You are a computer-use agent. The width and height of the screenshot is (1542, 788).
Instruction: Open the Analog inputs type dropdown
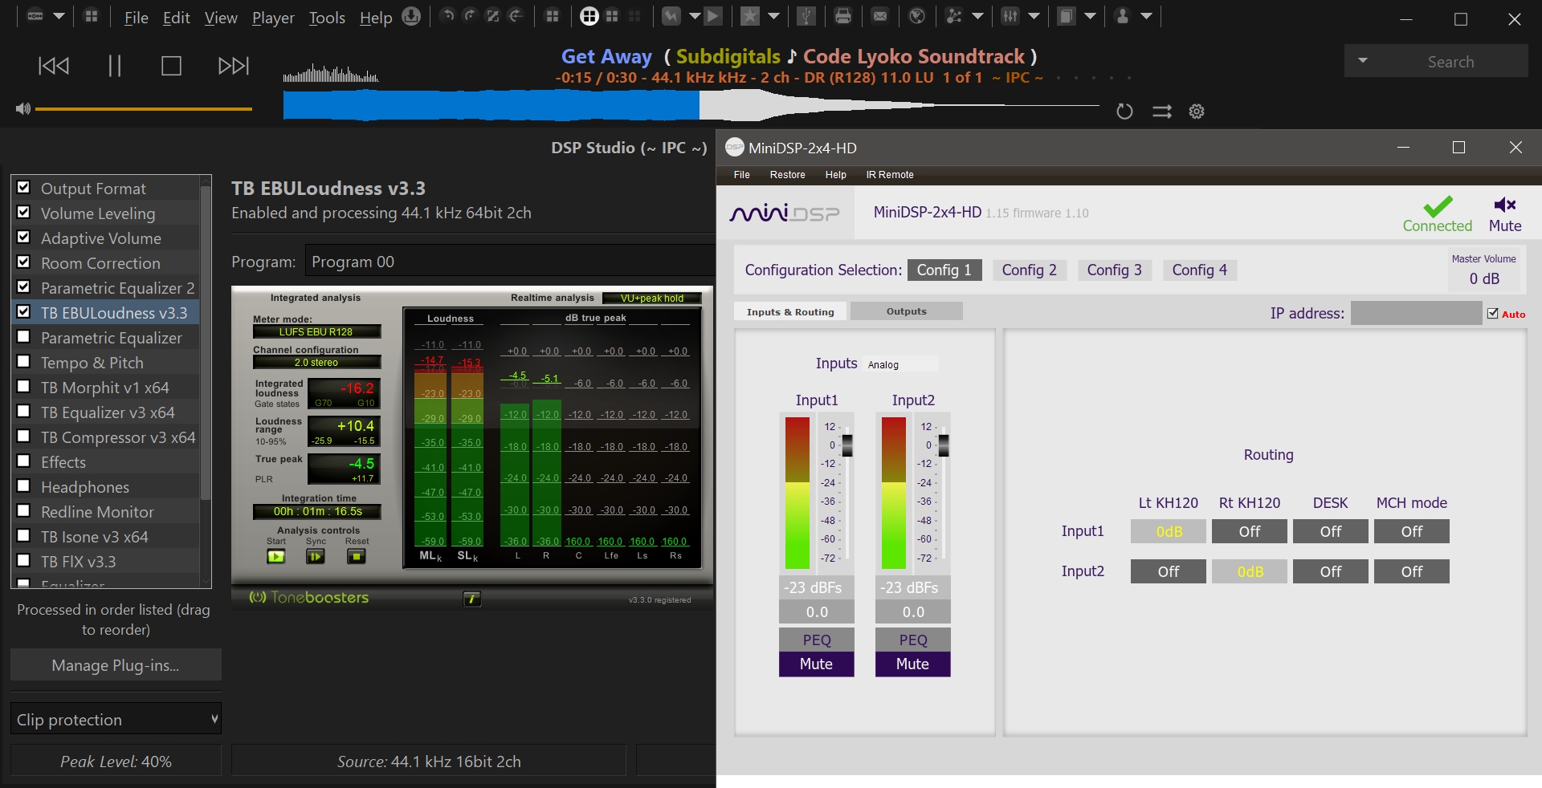coord(901,364)
